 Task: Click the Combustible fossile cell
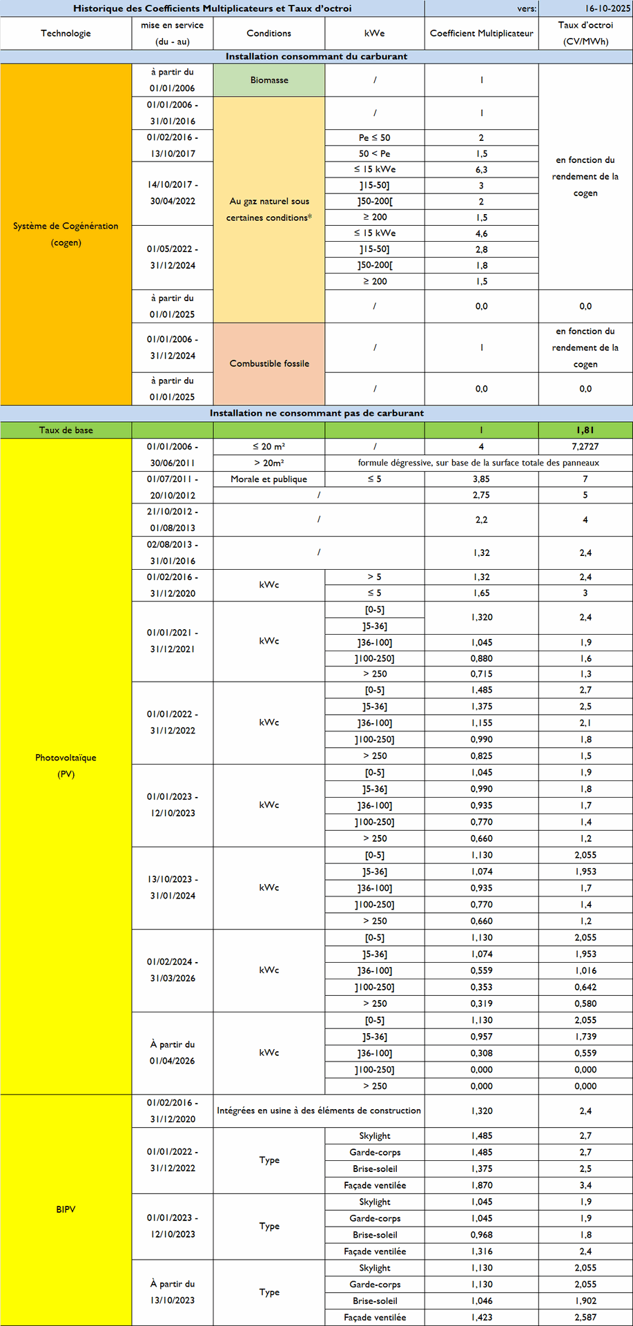pos(269,363)
